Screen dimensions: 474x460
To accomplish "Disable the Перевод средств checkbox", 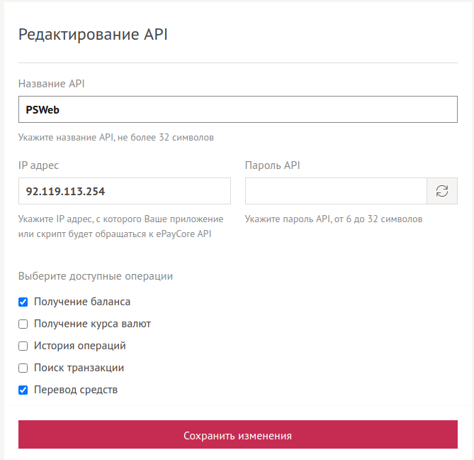I will coord(23,390).
